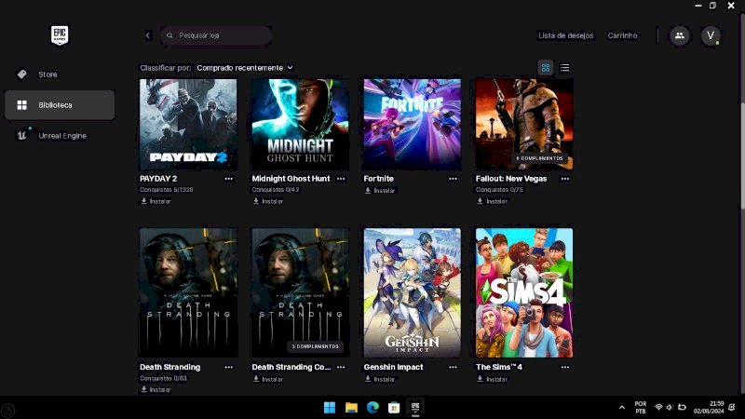Image resolution: width=745 pixels, height=419 pixels.
Task: Open the user profile avatar
Action: [x=711, y=35]
